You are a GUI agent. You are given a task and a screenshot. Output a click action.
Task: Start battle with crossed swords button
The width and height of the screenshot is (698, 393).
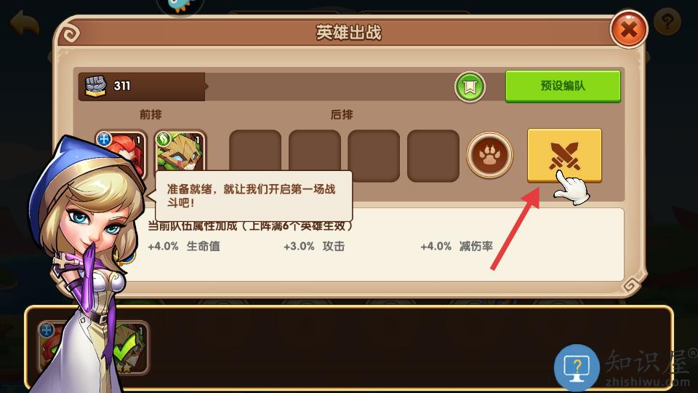[x=564, y=155]
